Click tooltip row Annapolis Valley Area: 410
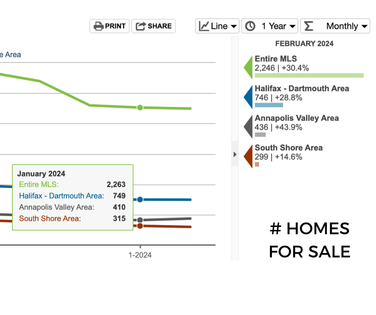Screen dimensions: 376x315 (72, 207)
